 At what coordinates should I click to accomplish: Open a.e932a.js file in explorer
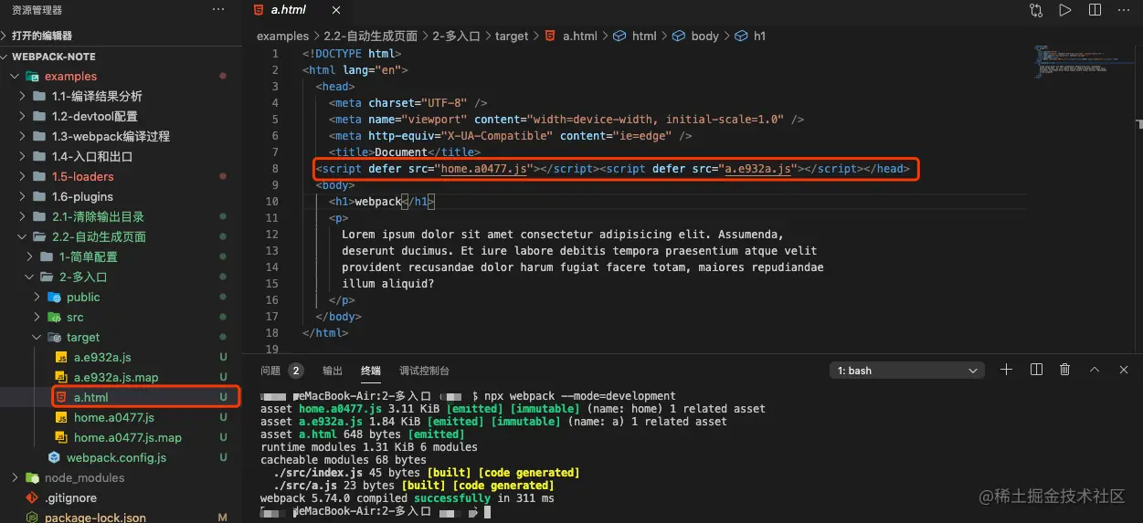point(102,357)
